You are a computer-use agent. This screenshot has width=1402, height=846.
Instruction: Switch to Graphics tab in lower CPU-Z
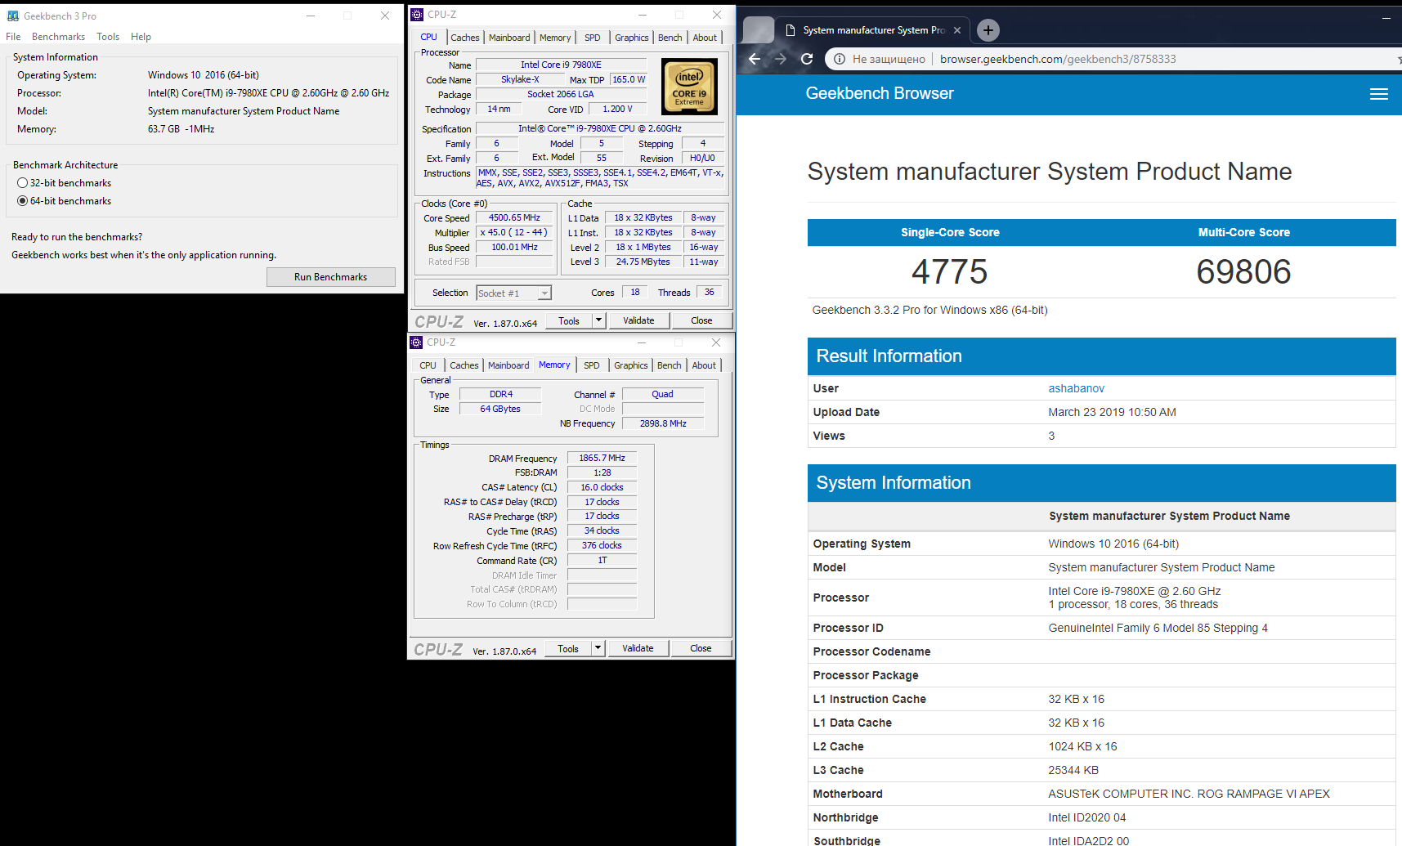click(x=631, y=365)
